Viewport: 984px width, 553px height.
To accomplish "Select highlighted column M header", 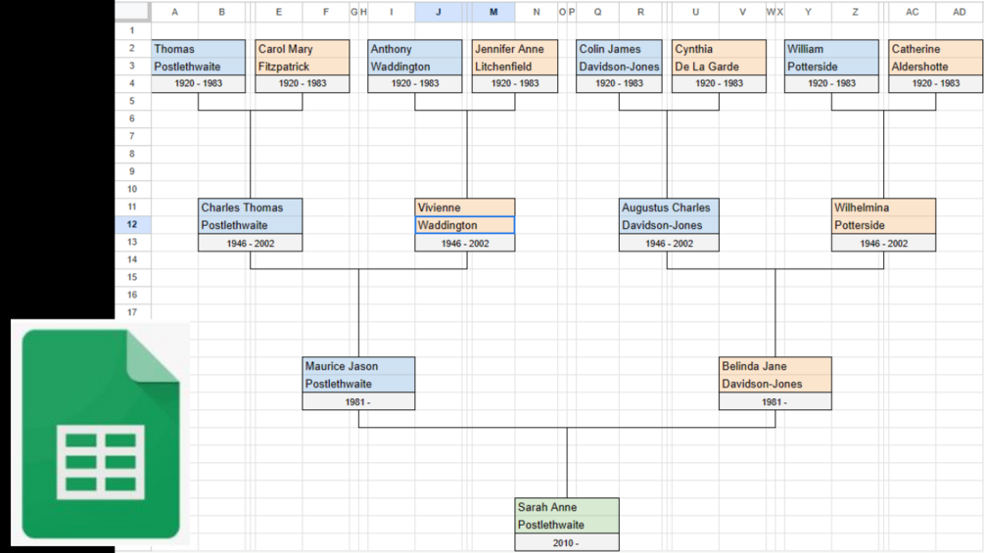I will coord(493,12).
